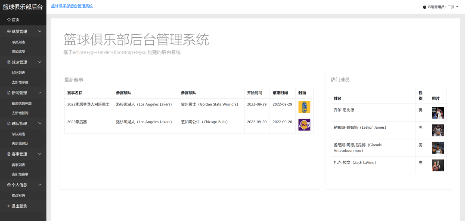The height and width of the screenshot is (221, 465).
Task: Open 球员列表 in the sidebar
Action: click(19, 42)
